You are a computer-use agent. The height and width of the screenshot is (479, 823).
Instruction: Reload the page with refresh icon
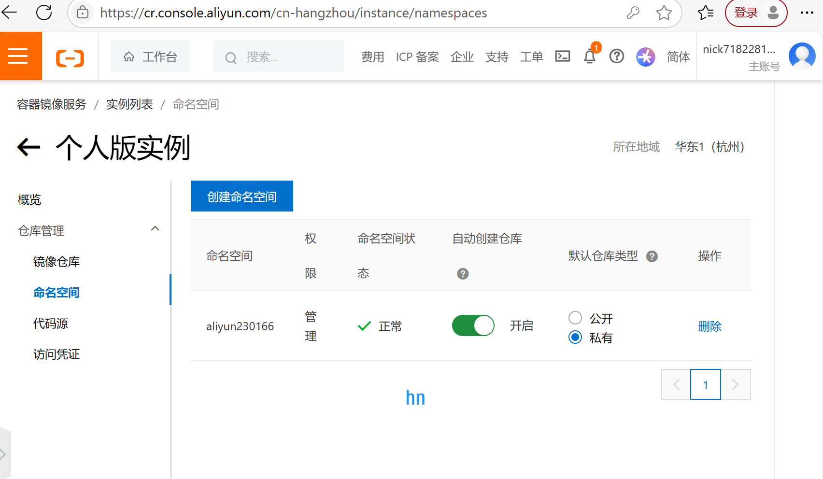44,13
